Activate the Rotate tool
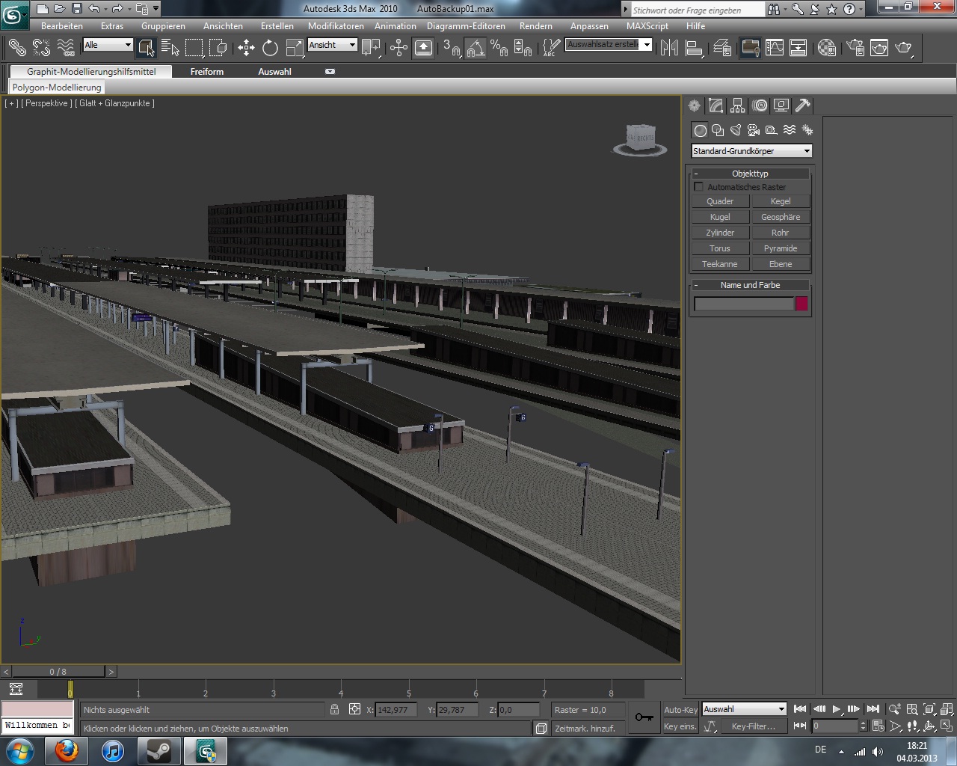The height and width of the screenshot is (766, 957). pos(270,48)
